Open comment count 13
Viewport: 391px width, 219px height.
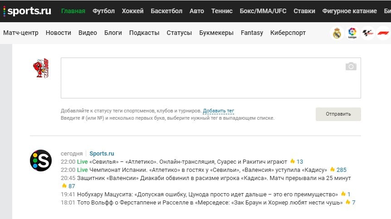pyautogui.click(x=300, y=162)
